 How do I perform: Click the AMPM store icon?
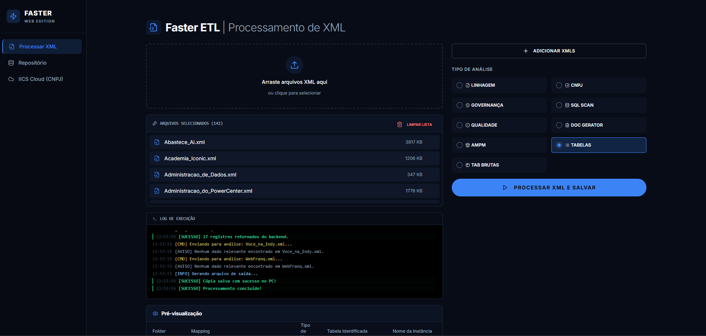(x=468, y=145)
